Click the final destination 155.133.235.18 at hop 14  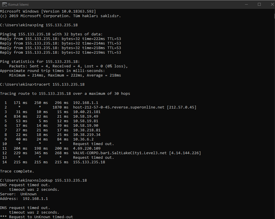(x=89, y=162)
